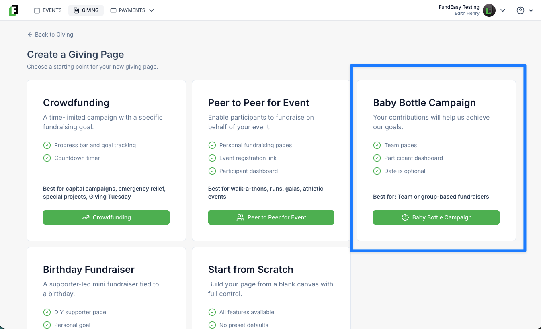This screenshot has width=541, height=329.
Task: Click the calendar icon beside Events
Action: point(37,10)
